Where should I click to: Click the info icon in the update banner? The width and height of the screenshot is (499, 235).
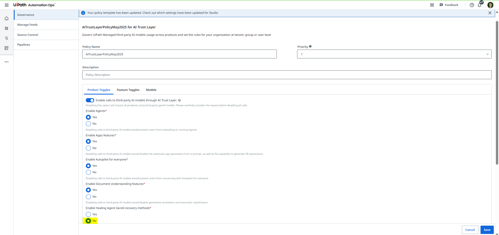point(83,13)
